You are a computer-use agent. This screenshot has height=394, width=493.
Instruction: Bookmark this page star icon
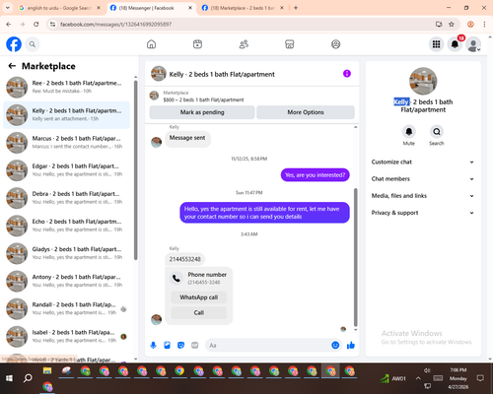452,24
